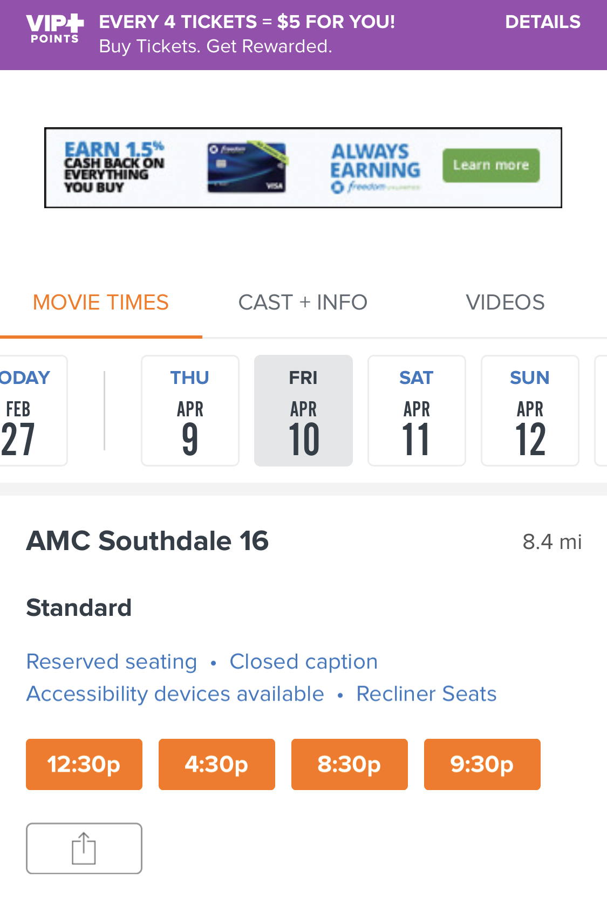This screenshot has width=607, height=906.
Task: Tap the Recliner Seats link
Action: (x=426, y=694)
